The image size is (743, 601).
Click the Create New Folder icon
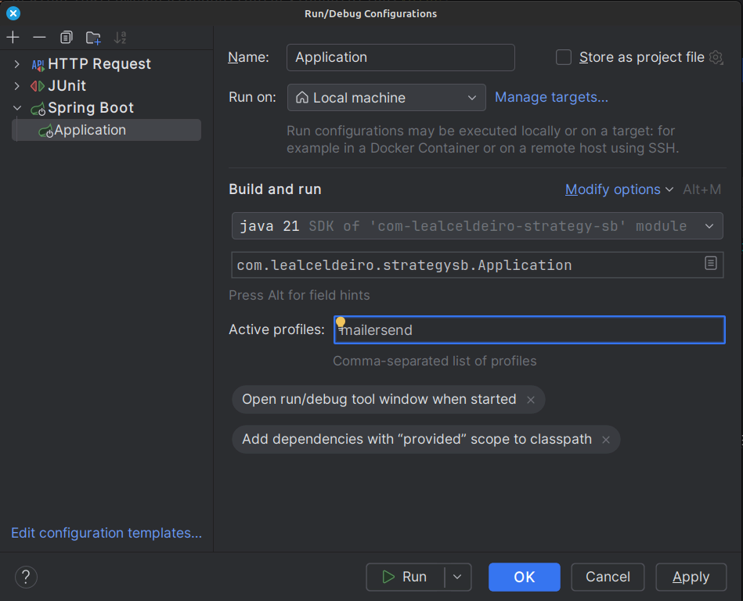pos(93,37)
